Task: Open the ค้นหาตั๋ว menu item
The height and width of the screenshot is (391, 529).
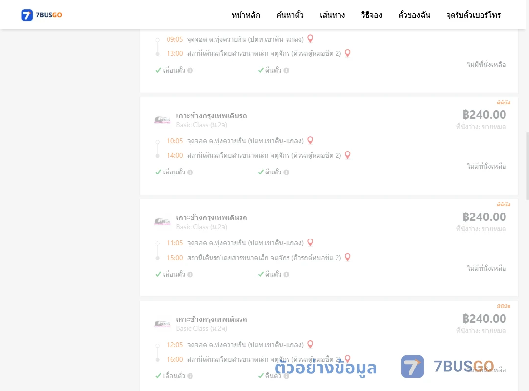Action: point(290,15)
